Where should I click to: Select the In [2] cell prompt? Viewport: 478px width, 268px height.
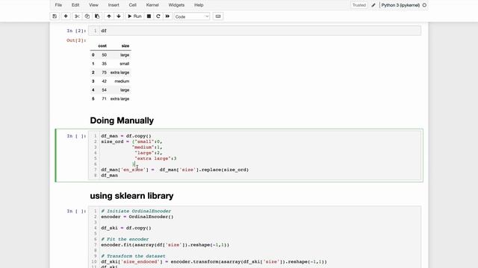(76, 31)
